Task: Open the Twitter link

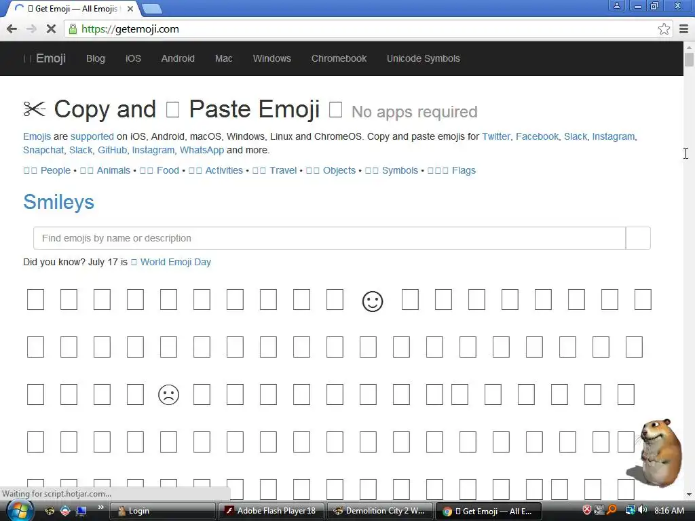Action: pyautogui.click(x=496, y=136)
